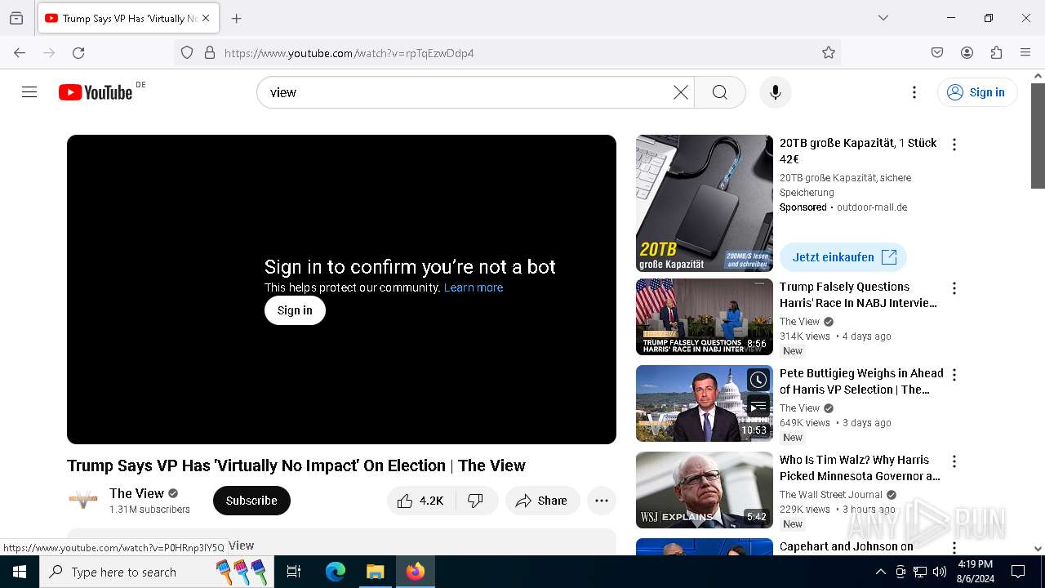Open the Windows notification center

point(1018,572)
